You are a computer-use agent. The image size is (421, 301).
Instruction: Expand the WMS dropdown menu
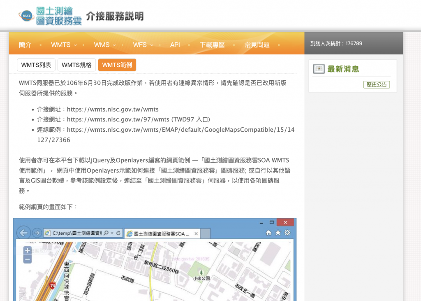coord(105,44)
